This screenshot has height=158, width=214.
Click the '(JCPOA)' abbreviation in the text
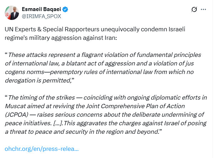[x=16, y=115]
